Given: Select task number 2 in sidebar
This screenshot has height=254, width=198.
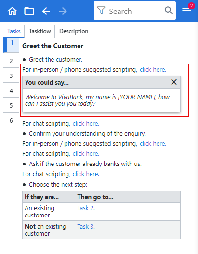Looking at the screenshot, I should [x=11, y=61].
